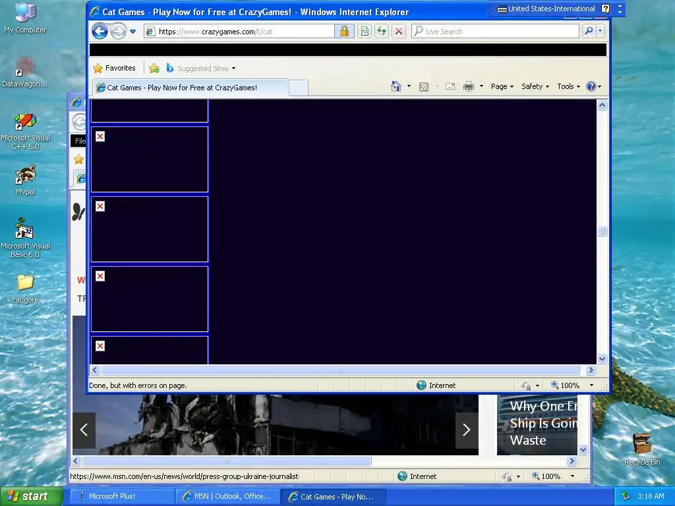Expand the Print dropdown arrow
Screen dimensions: 675x506
click(481, 86)
